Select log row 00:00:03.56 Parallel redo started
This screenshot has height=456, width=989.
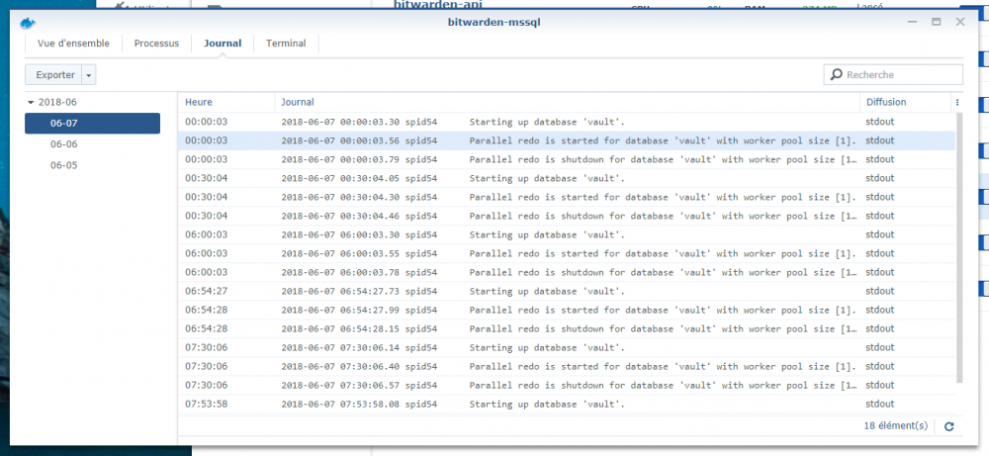pos(567,140)
